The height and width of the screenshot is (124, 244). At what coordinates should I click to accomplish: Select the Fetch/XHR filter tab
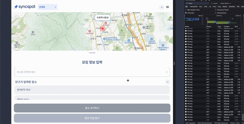(193, 6)
